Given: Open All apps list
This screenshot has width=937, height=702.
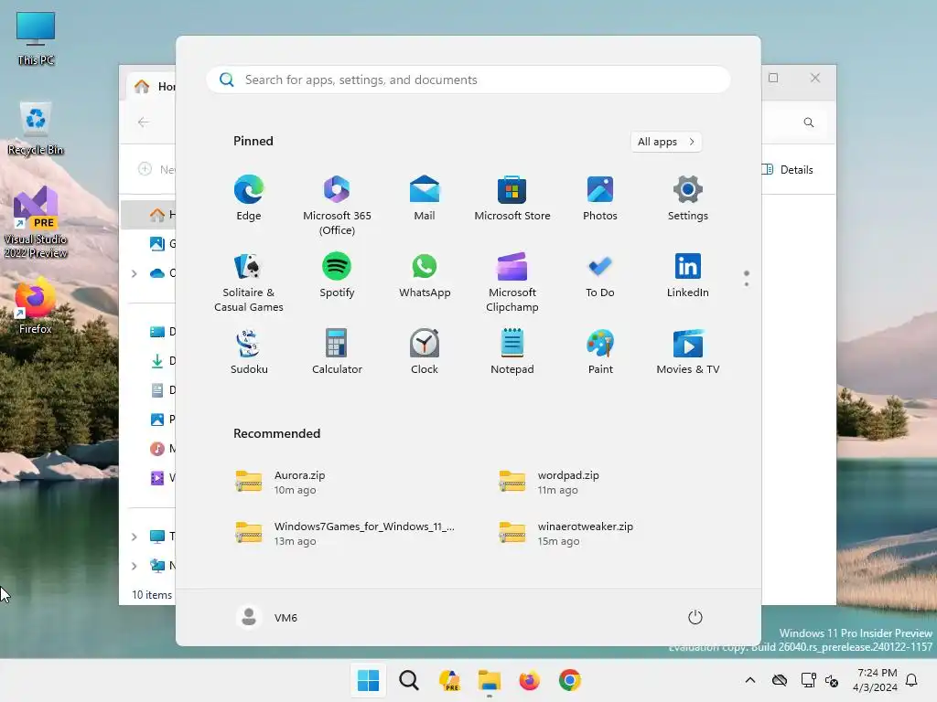Looking at the screenshot, I should (666, 142).
